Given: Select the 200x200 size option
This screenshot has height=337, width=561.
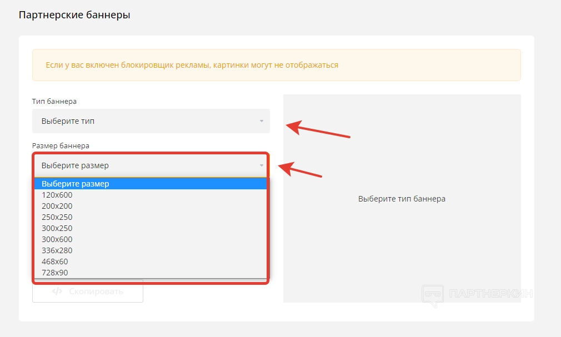Looking at the screenshot, I should pos(57,206).
